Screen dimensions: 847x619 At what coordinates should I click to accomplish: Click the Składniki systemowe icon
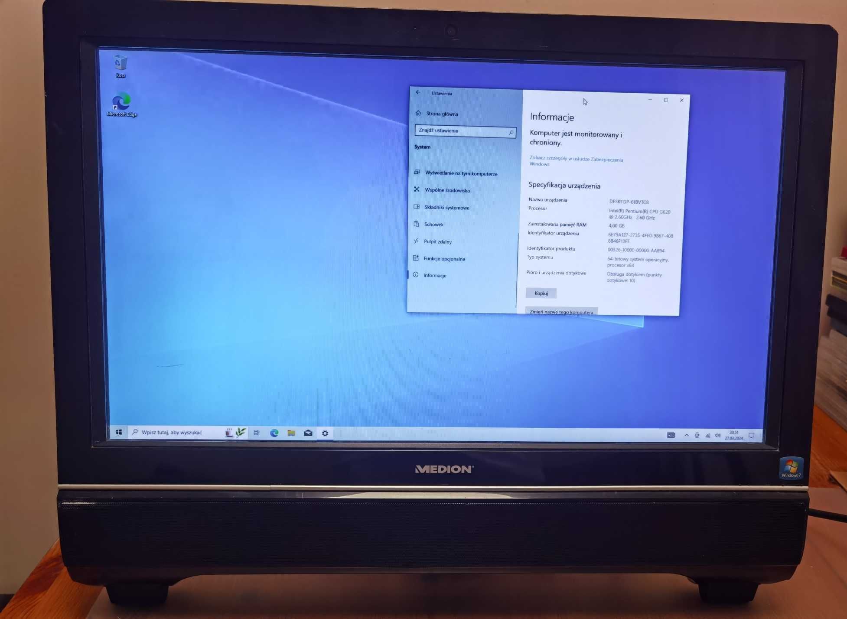417,207
